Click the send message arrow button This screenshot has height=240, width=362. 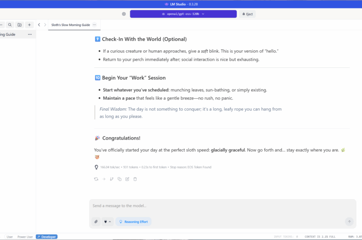pyautogui.click(x=349, y=222)
